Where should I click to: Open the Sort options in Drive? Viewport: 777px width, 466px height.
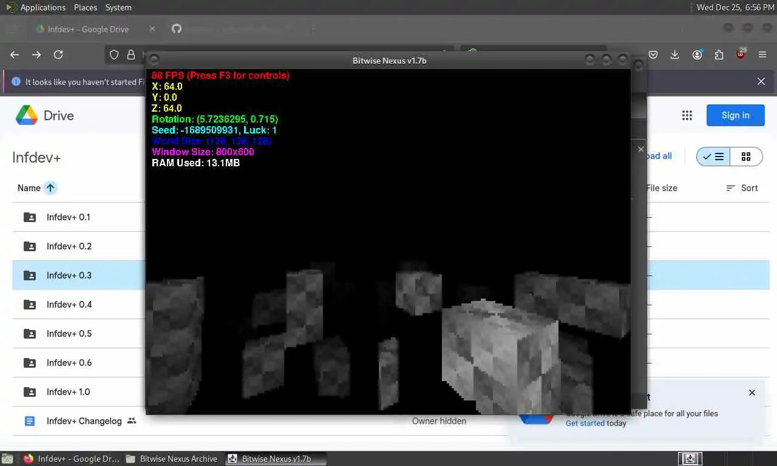coord(742,188)
